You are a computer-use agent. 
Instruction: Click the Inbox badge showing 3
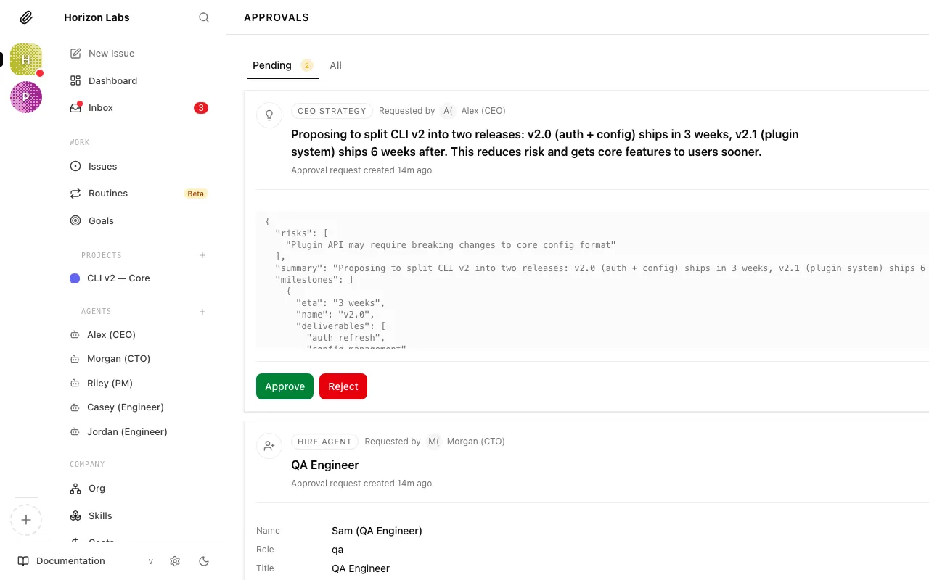[x=201, y=108]
